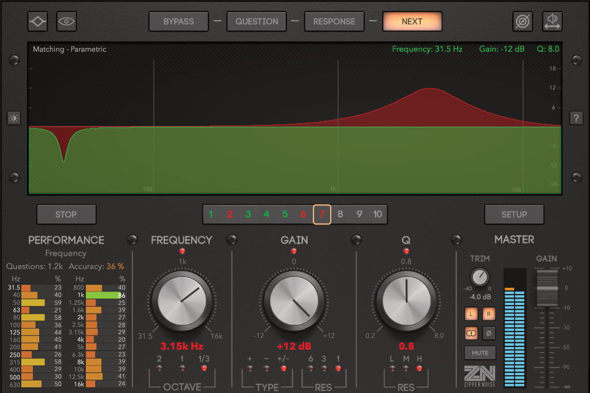Toggle the display brightness icon
The height and width of the screenshot is (393, 590).
(x=14, y=119)
